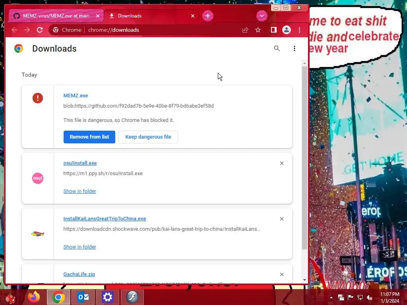The image size is (407, 305).
Task: Remove the InstallKaiLans entry with its X
Action: (282, 219)
